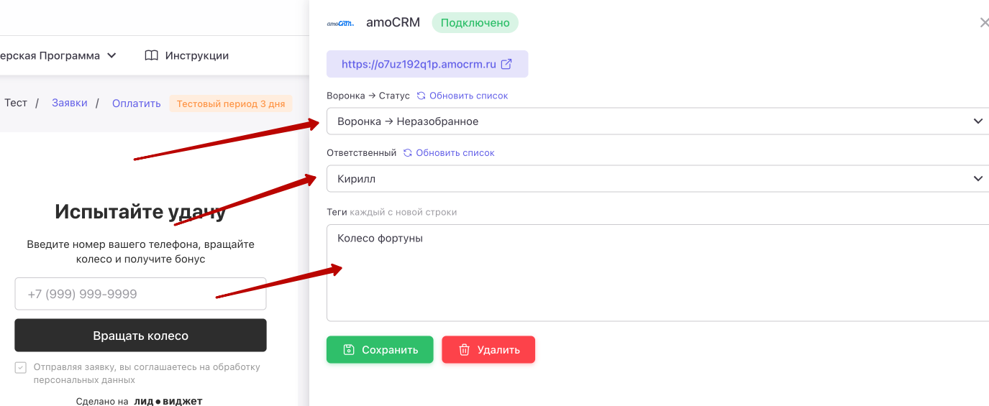Viewport: 989px width, 406px height.
Task: Go to Заявки breadcrumb link
Action: tap(70, 103)
